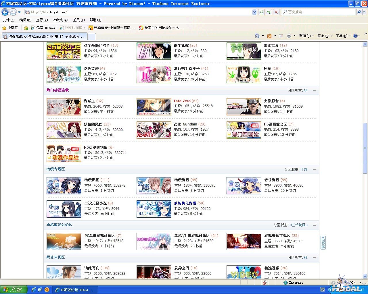Toggle Compatibility View icon beside address bar

click(261, 12)
